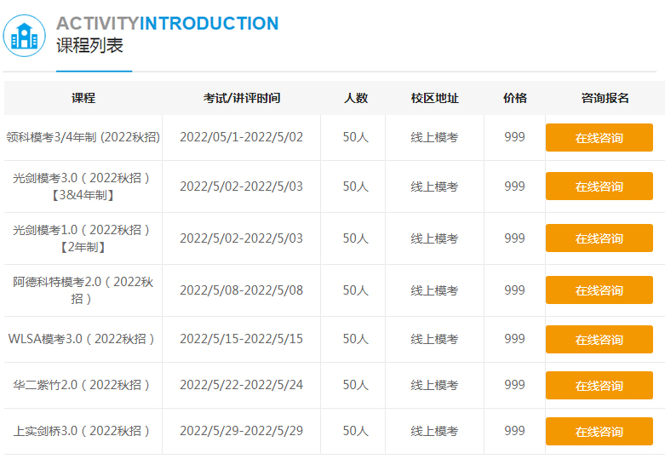Click the 价格 column header

coord(514,98)
